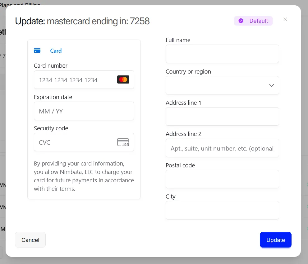Click the Cancel button
This screenshot has width=308, height=264.
click(30, 240)
